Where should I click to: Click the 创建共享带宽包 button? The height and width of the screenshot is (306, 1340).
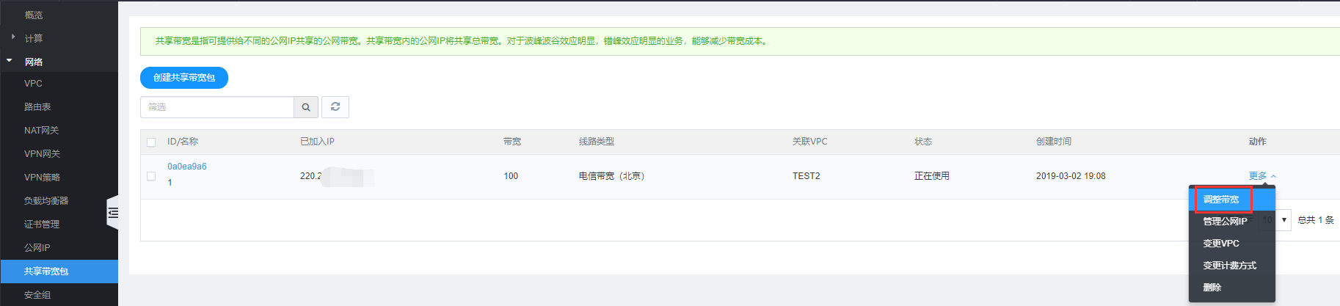(184, 78)
